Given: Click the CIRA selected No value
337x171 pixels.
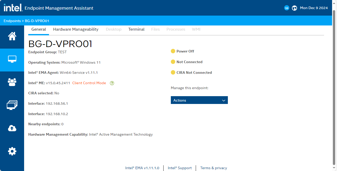Looking at the screenshot, I should [x=57, y=93].
